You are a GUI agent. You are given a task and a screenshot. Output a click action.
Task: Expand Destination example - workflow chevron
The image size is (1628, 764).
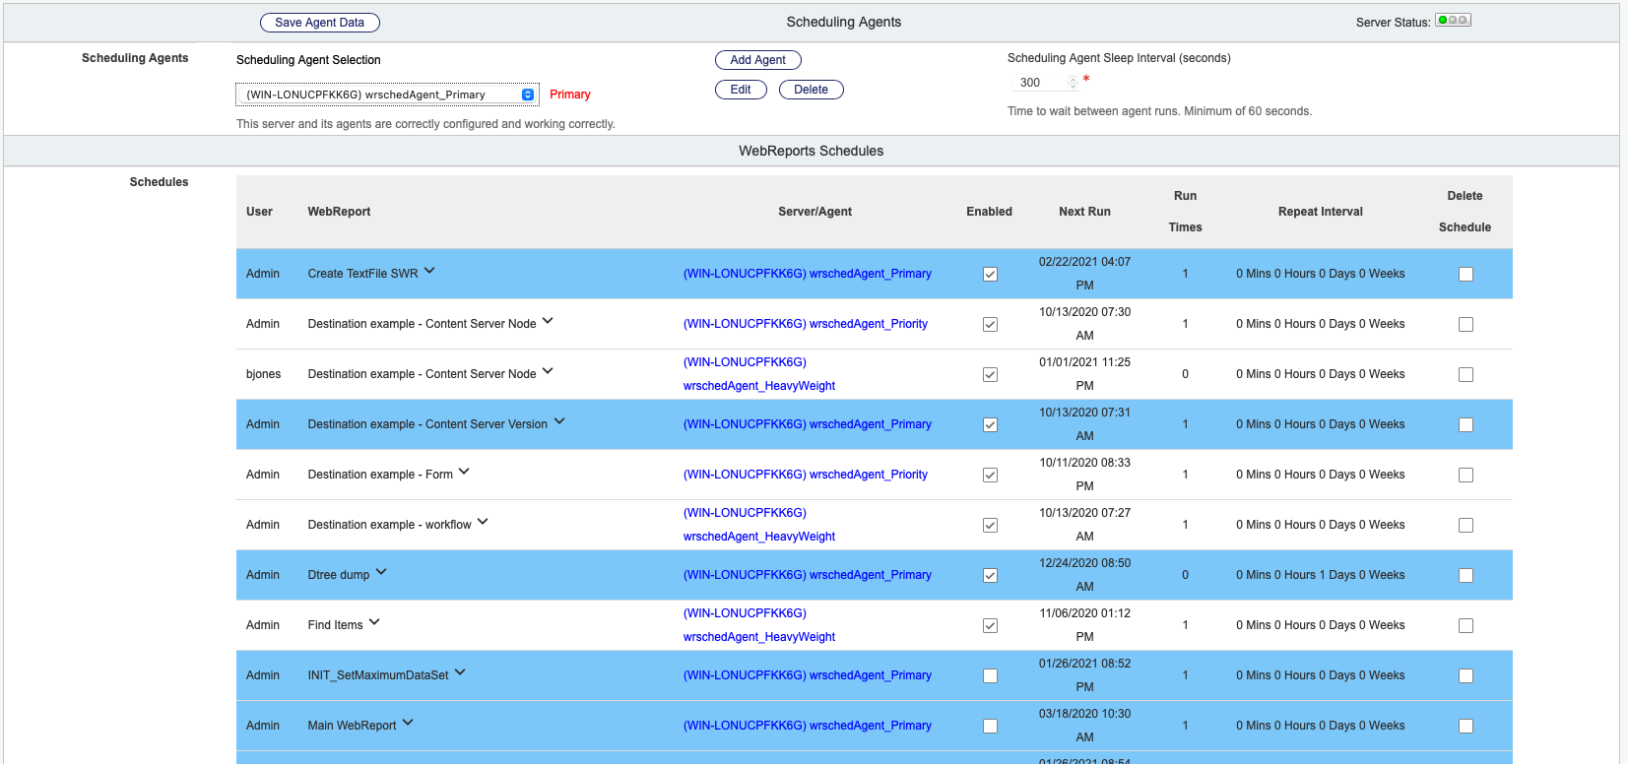point(483,522)
